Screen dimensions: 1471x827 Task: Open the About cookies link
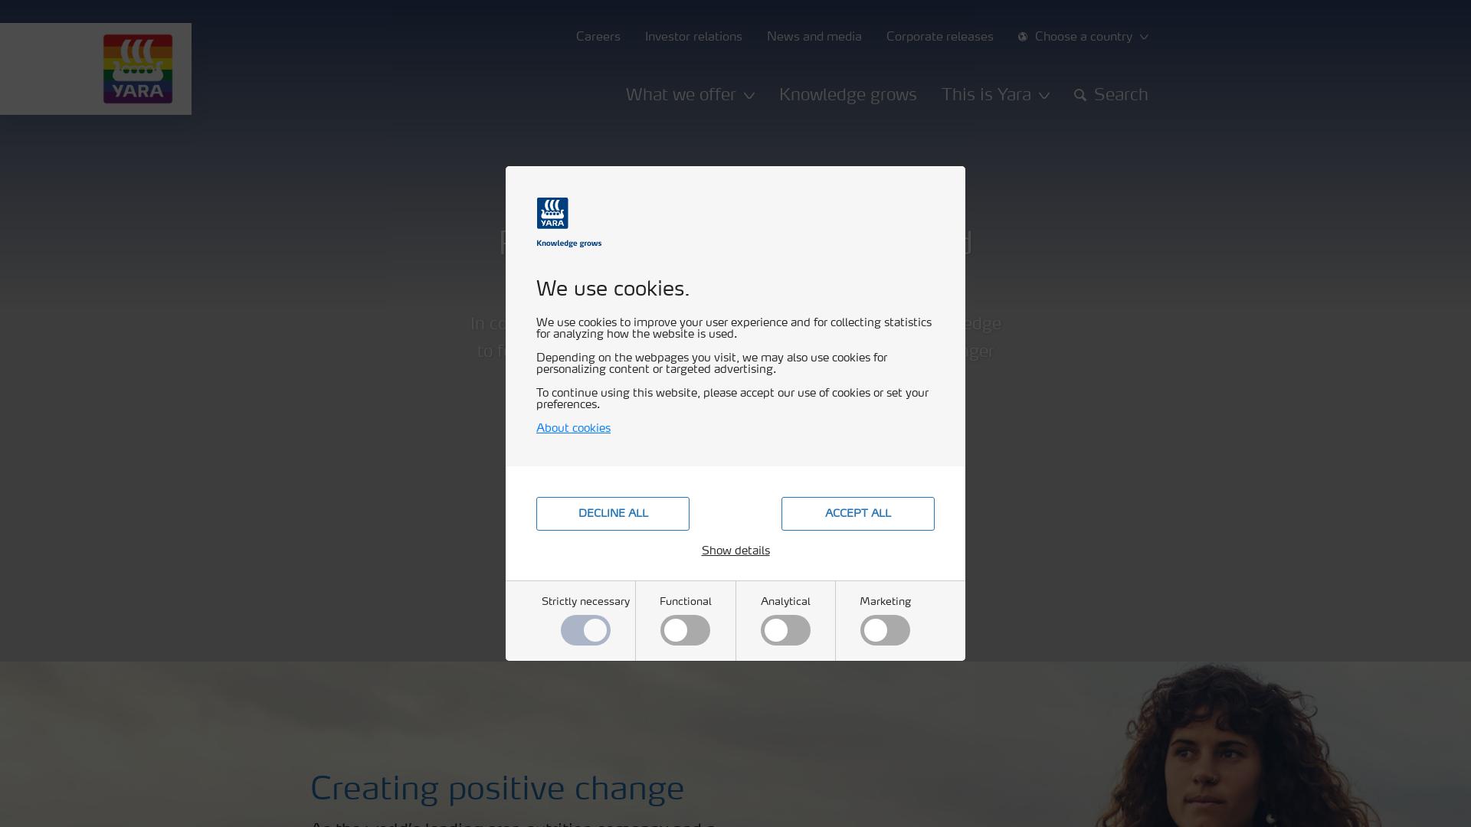[573, 428]
